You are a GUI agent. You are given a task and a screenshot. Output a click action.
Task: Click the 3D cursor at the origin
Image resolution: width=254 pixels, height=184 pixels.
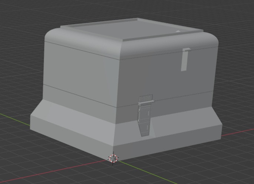(x=113, y=158)
